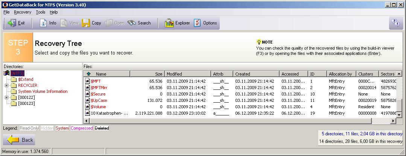
Task: Click the Deleted legend label
Action: [x=102, y=128]
